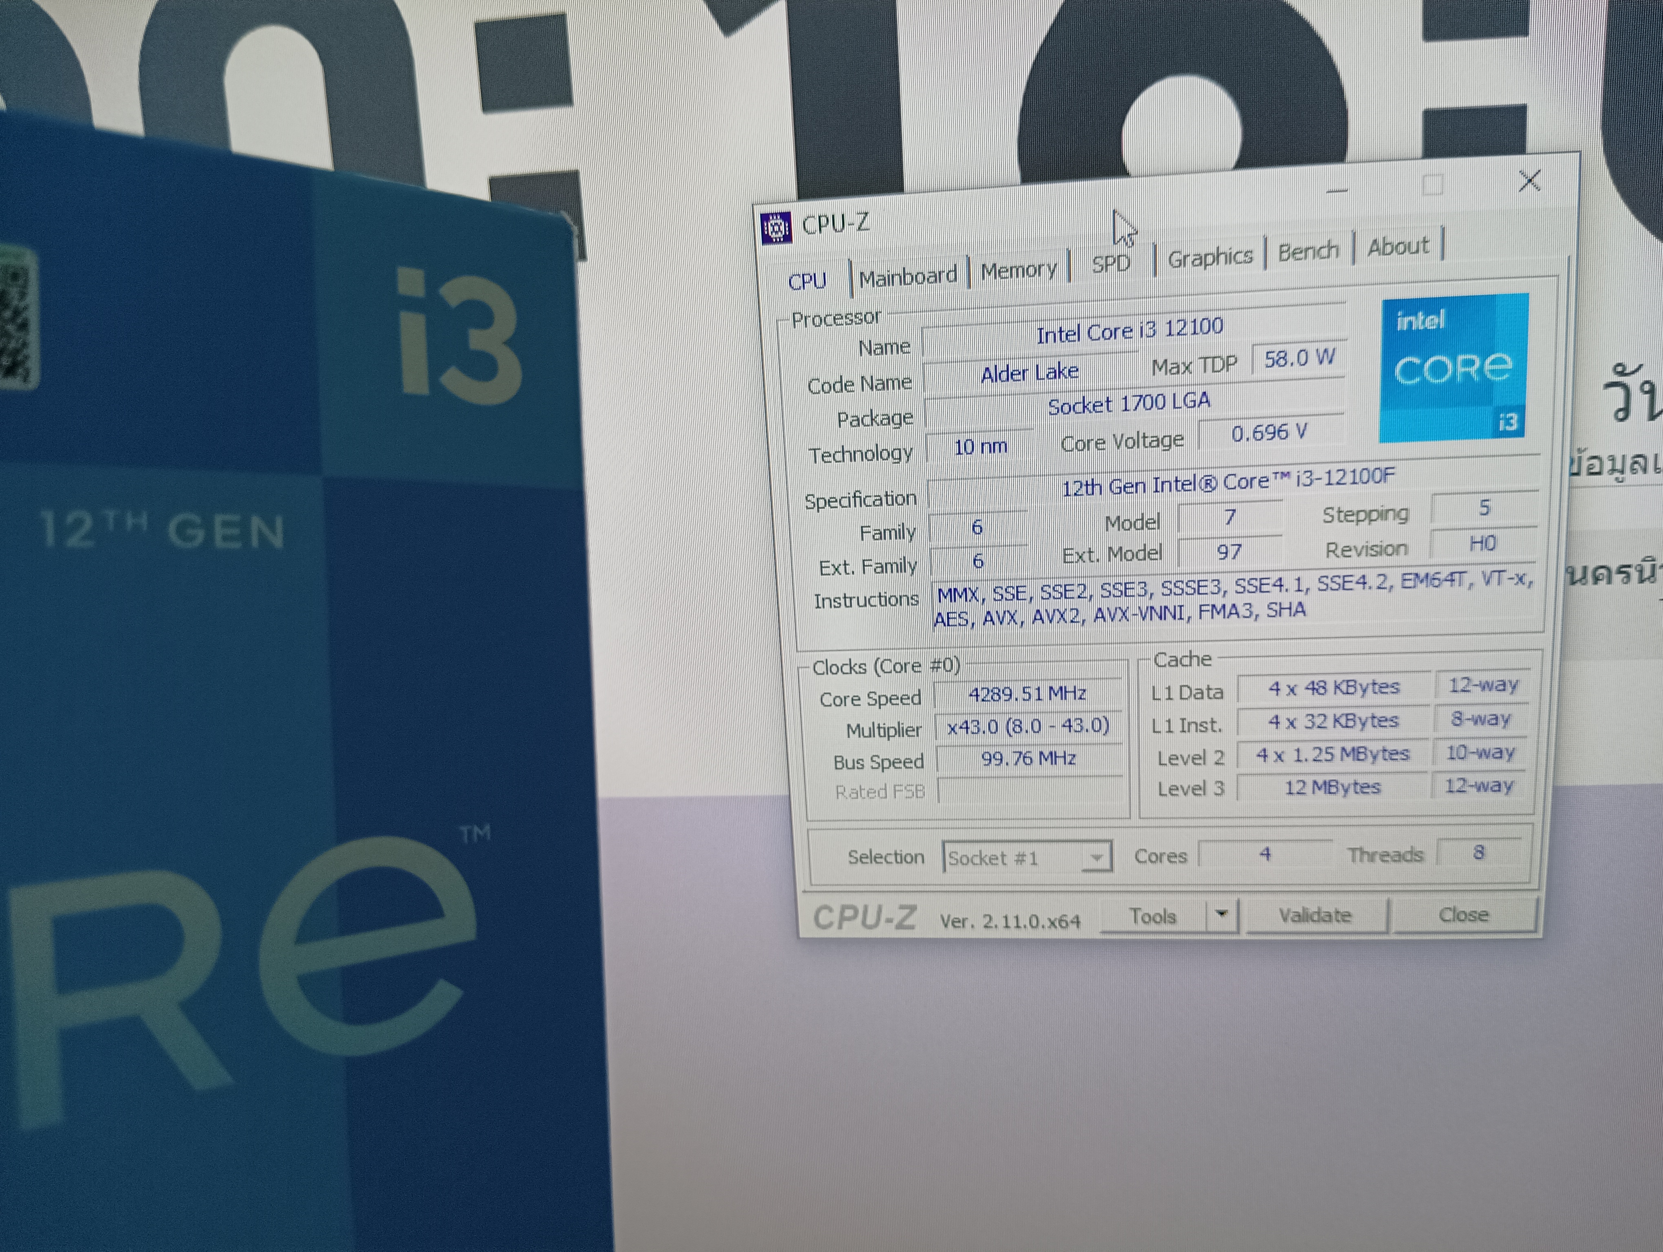
Task: Click the Intel Core i3 logo badge
Action: coord(1454,368)
